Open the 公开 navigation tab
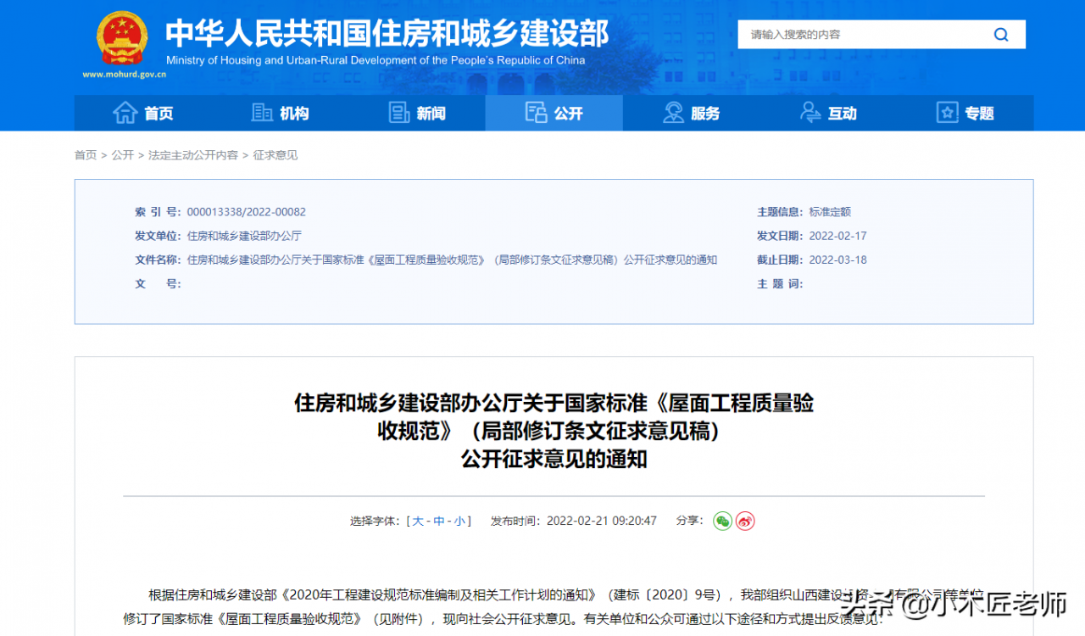The image size is (1085, 636). pyautogui.click(x=554, y=113)
